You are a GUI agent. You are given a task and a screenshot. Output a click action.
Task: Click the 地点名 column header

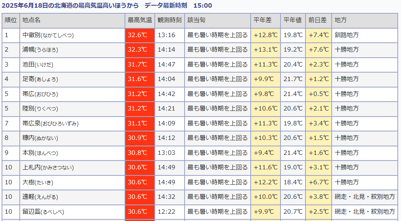(73, 21)
